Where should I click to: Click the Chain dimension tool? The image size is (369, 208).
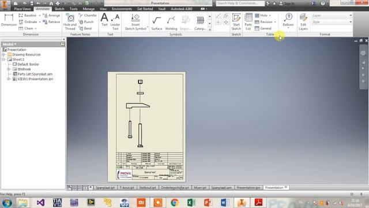click(x=26, y=28)
